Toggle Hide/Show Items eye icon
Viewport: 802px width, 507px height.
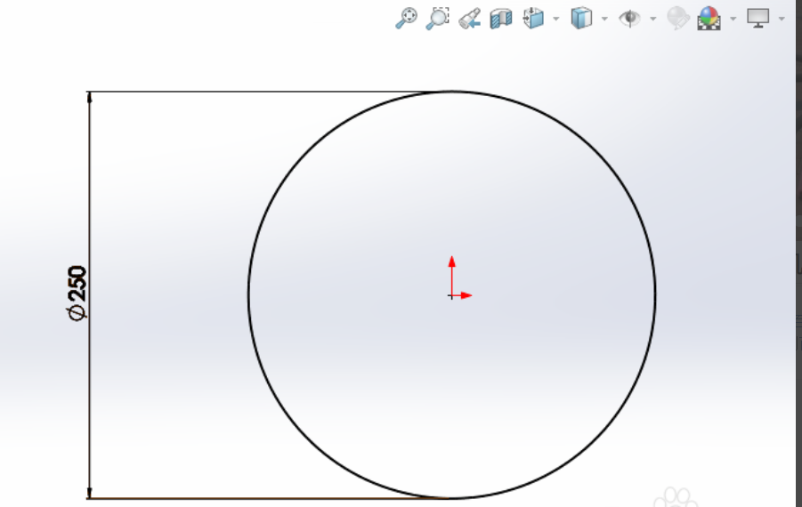(629, 19)
